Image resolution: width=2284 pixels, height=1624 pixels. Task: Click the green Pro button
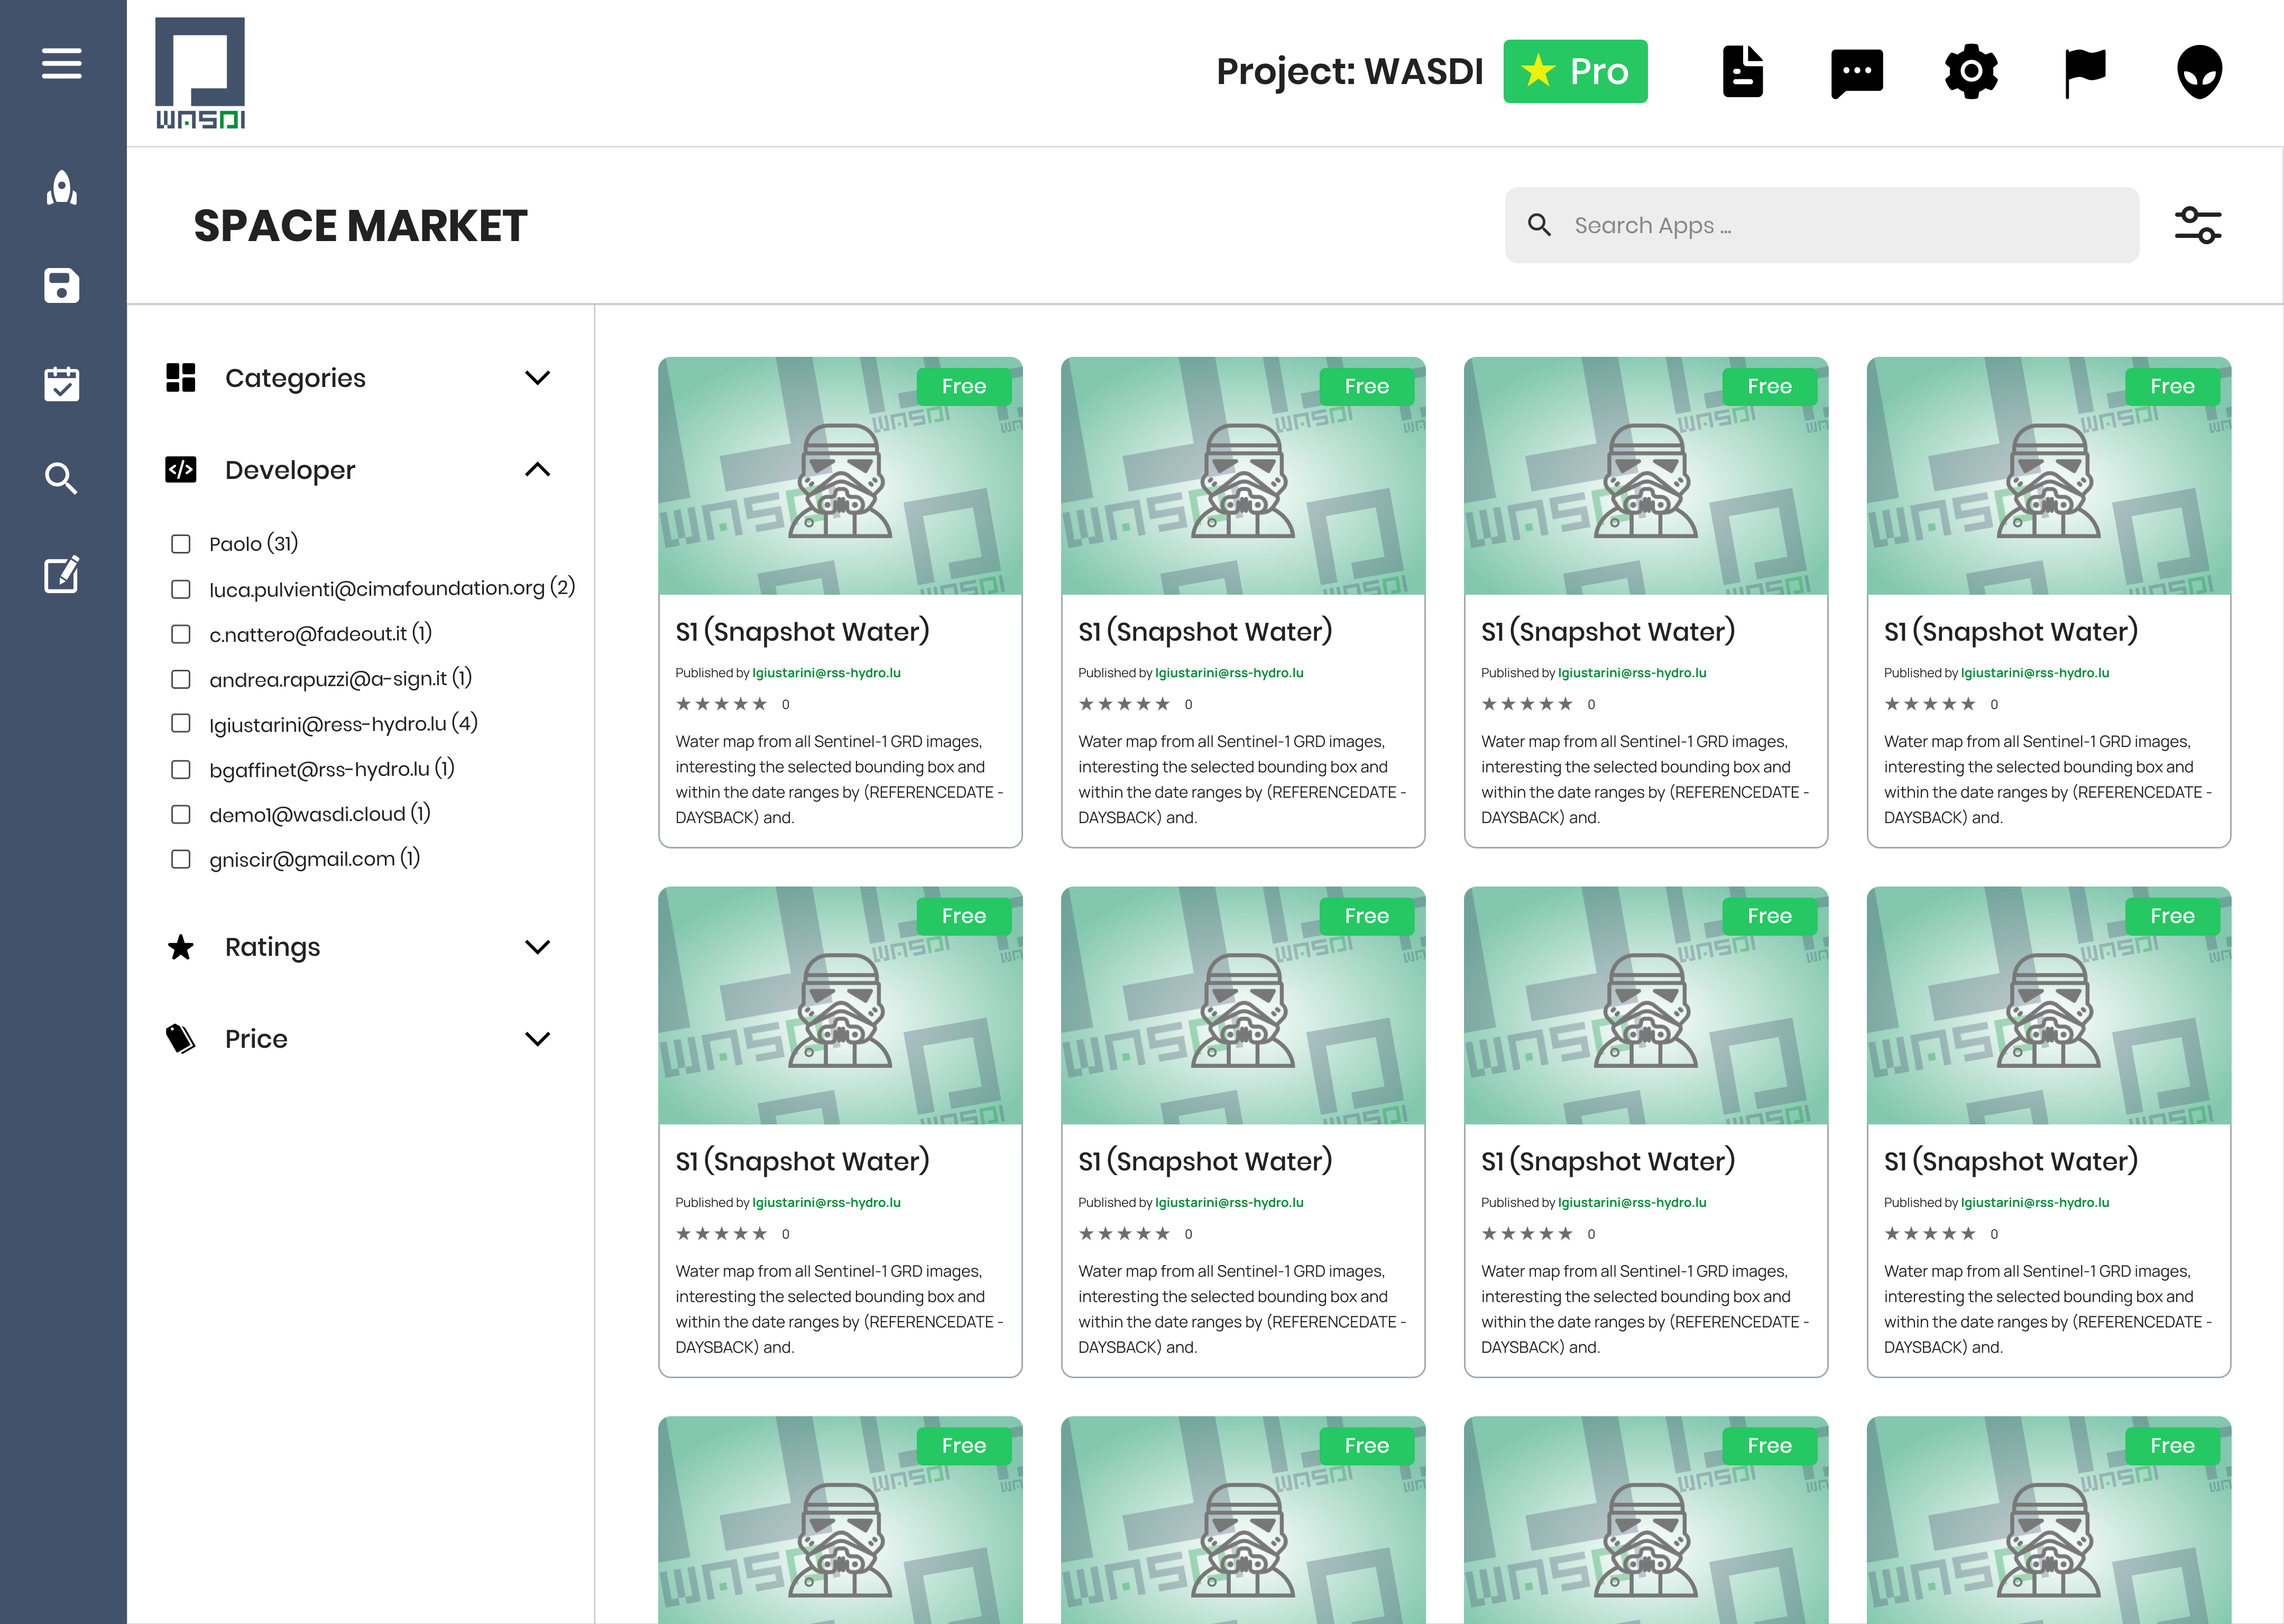[x=1575, y=71]
